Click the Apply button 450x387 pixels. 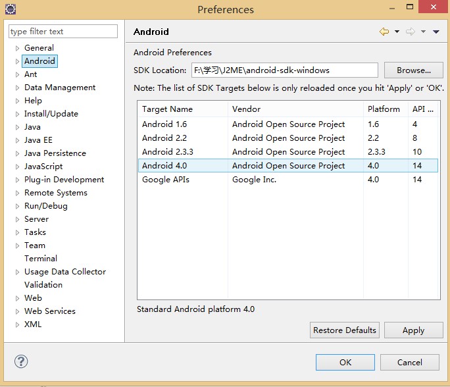pyautogui.click(x=413, y=330)
